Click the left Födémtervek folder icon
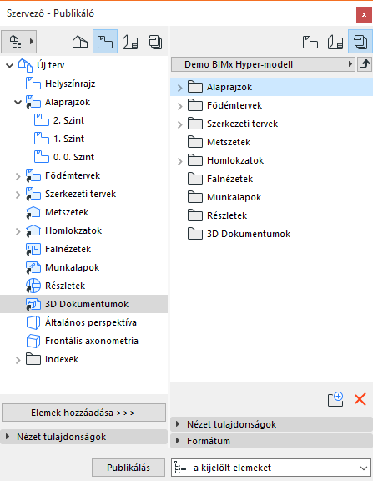 point(33,175)
